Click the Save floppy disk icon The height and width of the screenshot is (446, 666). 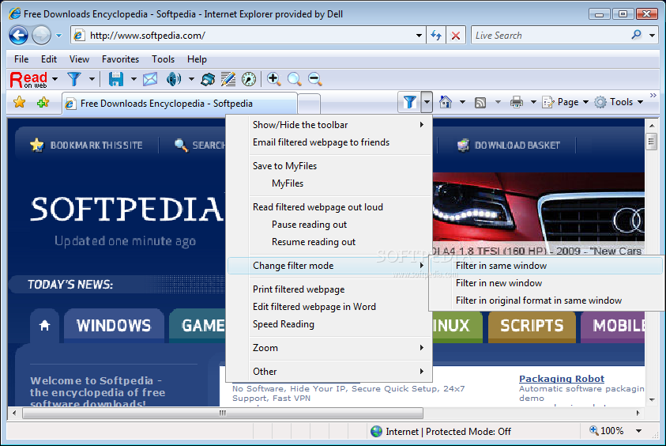point(115,79)
